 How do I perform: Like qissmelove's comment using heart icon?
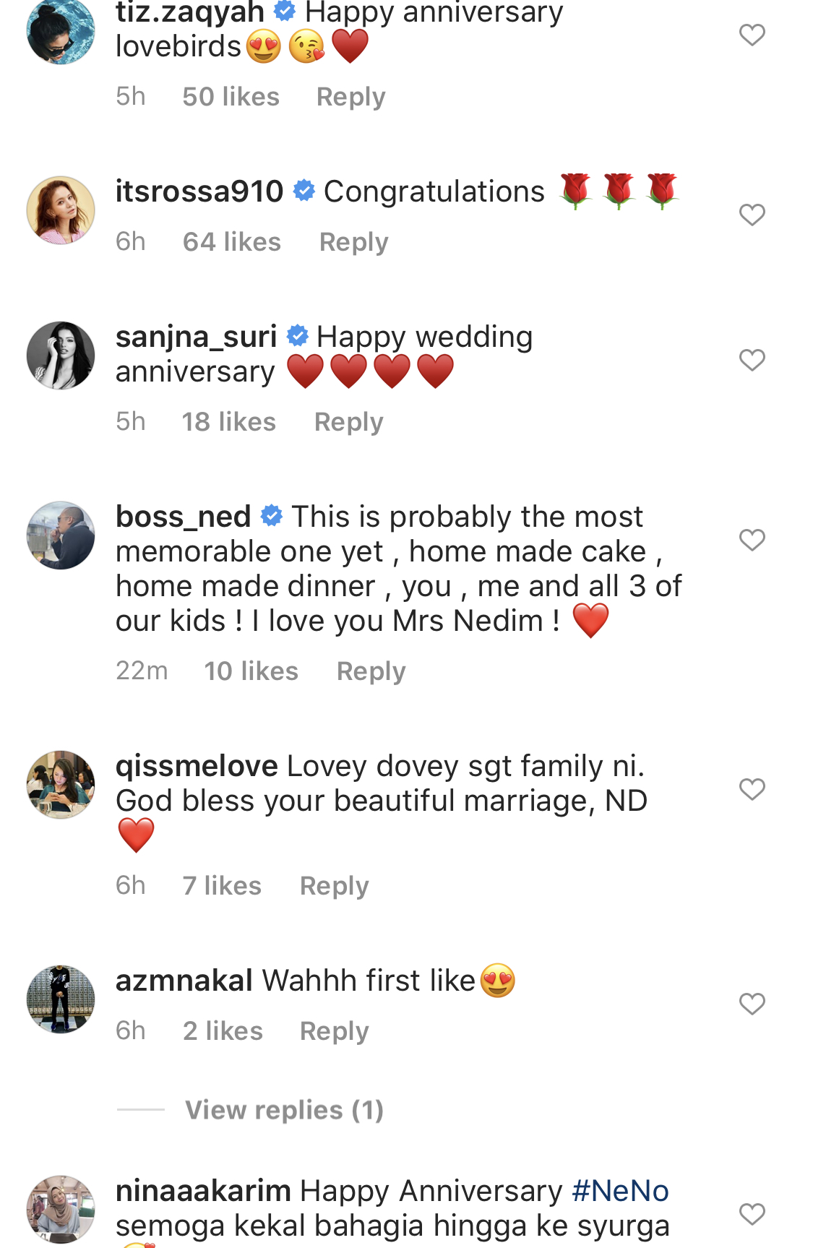click(752, 789)
